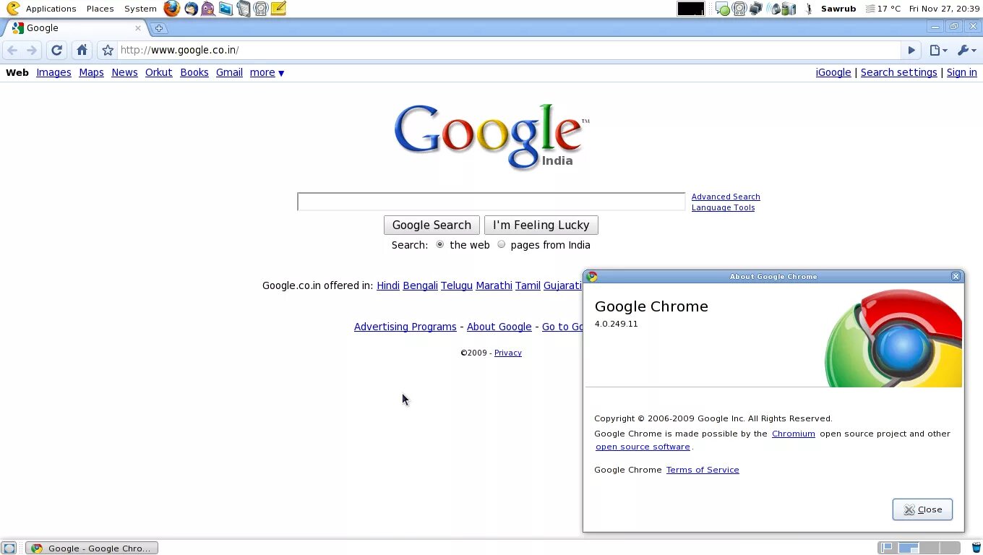Screen dimensions: 983x555
Task: Open the trash icon in the bottom panel
Action: (976, 548)
